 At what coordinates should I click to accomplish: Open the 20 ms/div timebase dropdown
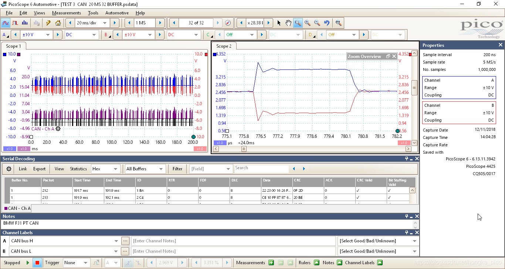click(105, 23)
